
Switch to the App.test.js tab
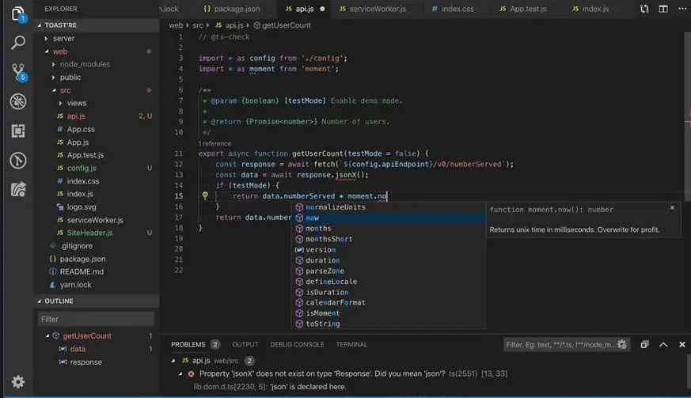point(523,9)
